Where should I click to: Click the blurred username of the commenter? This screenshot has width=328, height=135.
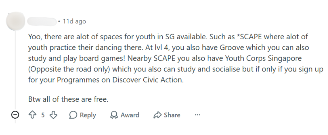click(x=42, y=21)
